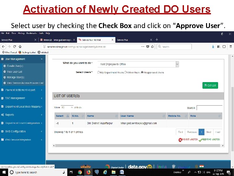This screenshot has width=234, height=176.
Task: Toggle the sidebar view icon in toolbar
Action: pos(224,47)
